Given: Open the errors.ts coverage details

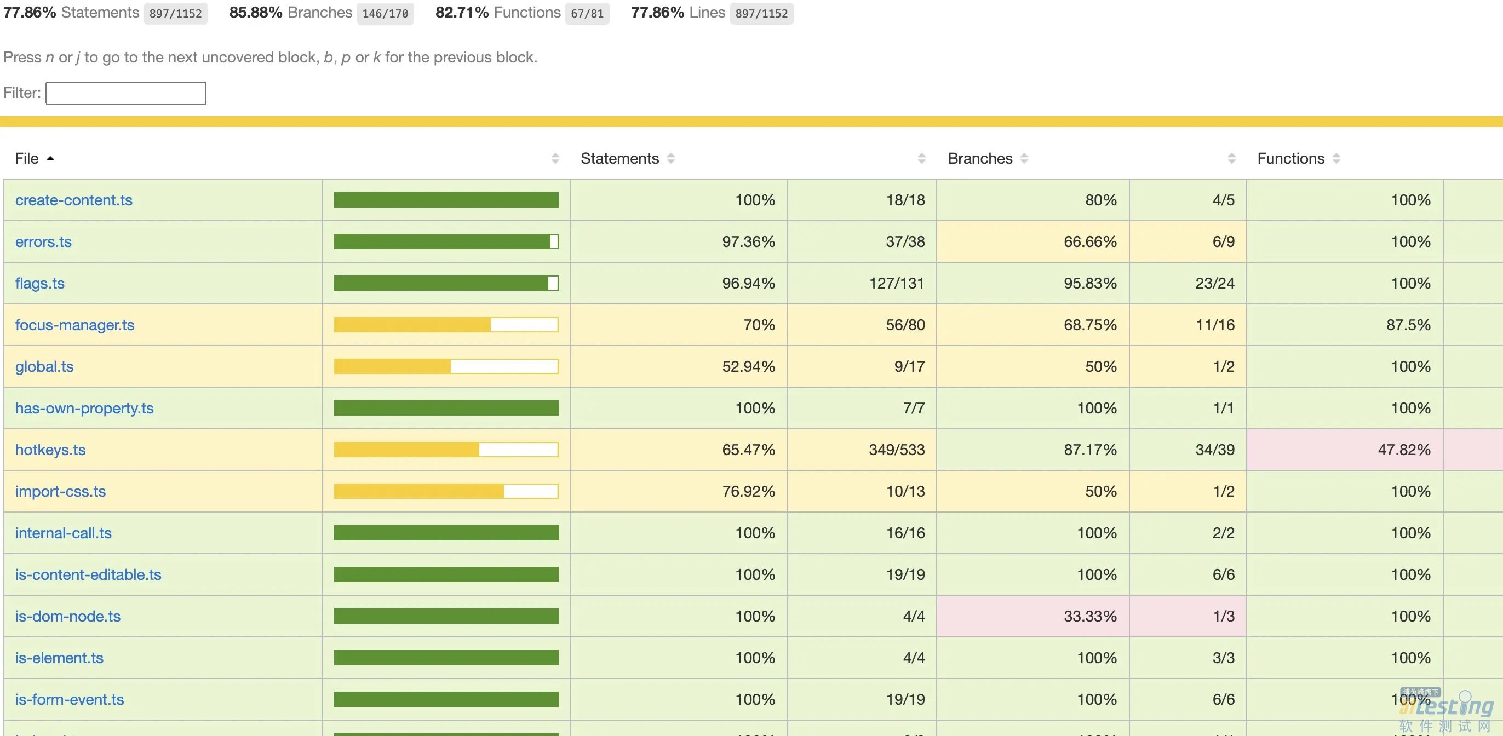Looking at the screenshot, I should (x=43, y=242).
